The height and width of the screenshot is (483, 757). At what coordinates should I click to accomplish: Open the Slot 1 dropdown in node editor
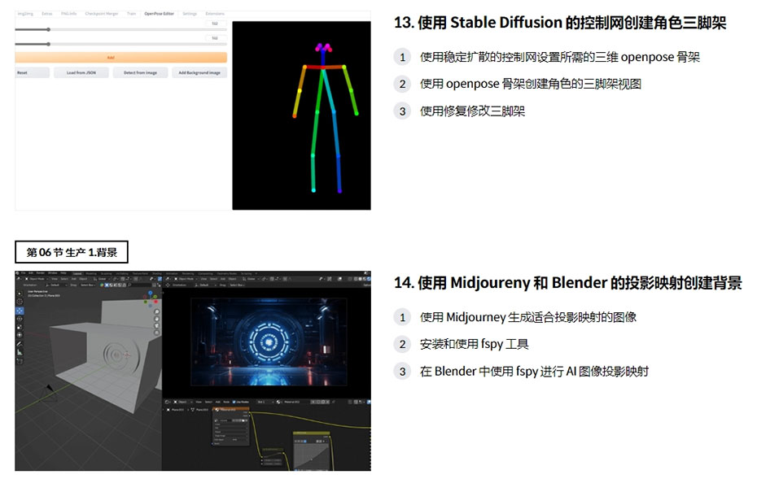click(x=265, y=402)
